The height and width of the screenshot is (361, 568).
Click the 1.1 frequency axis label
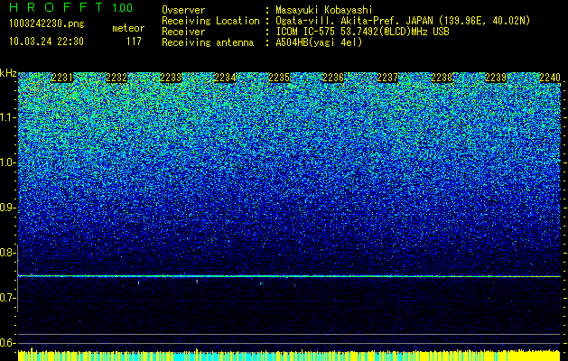coord(8,117)
